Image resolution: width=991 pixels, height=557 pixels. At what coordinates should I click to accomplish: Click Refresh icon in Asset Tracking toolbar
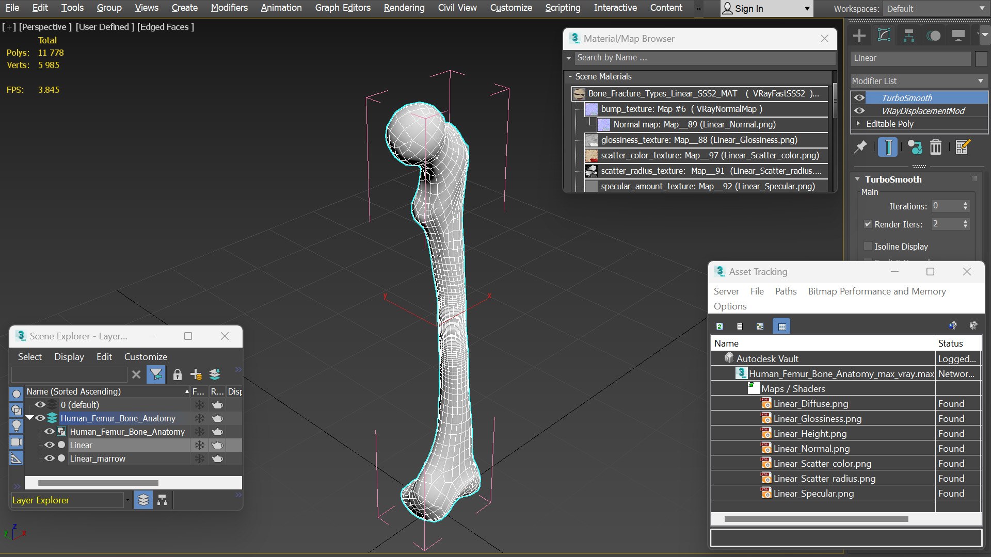coord(720,326)
